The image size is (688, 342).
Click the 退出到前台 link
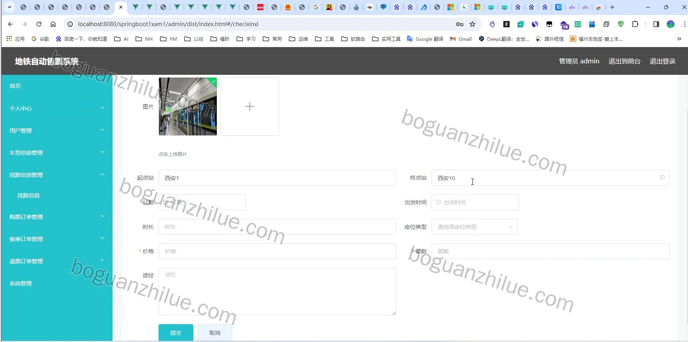(624, 61)
